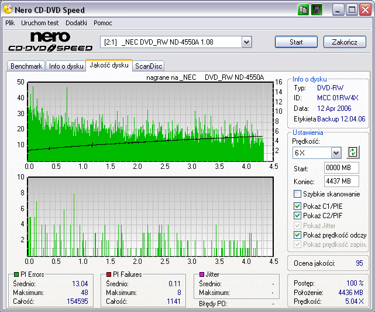Click the Położenie value 4436 MB
375x312 pixels.
[350, 292]
